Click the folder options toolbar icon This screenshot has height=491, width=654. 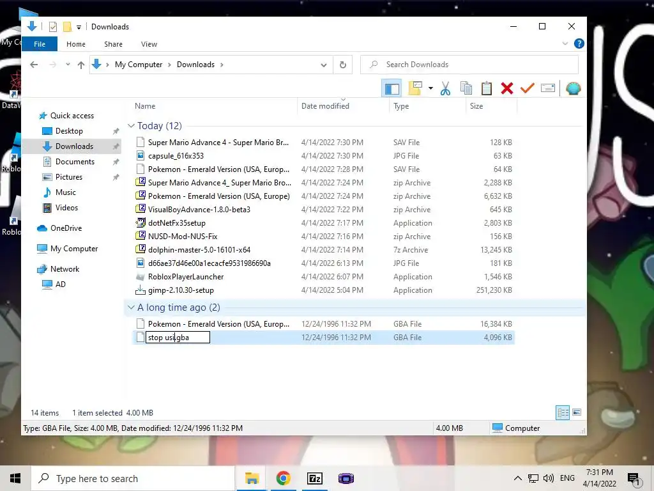415,88
